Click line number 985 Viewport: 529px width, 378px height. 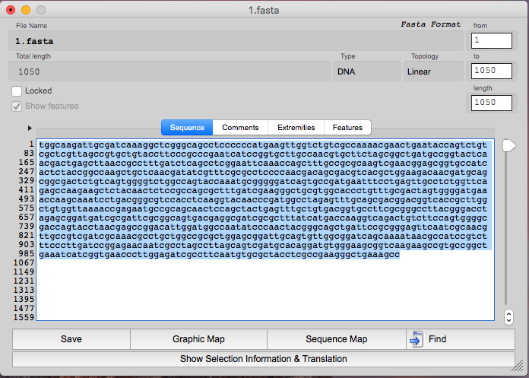click(x=27, y=253)
